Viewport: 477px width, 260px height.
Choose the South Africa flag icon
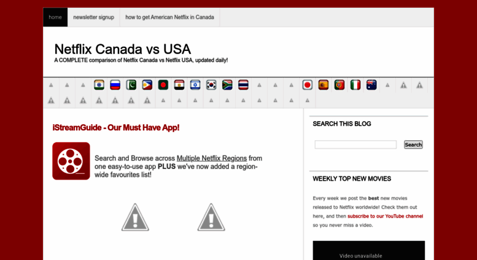[x=227, y=85]
